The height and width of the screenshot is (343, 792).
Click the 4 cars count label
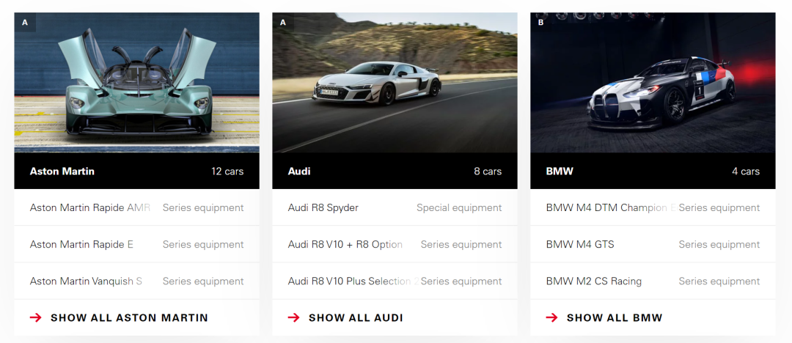(x=746, y=171)
